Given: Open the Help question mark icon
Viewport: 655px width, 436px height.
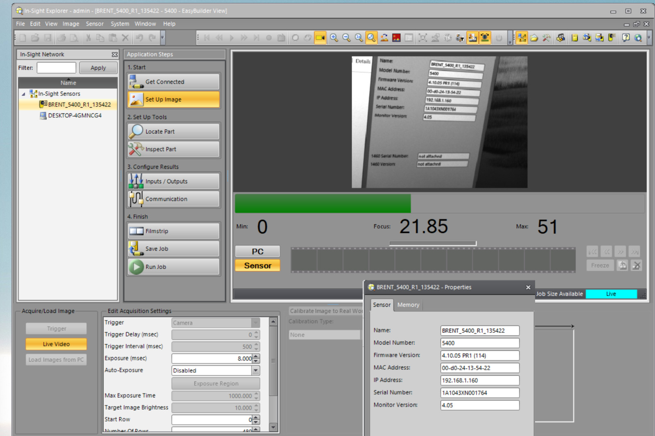Looking at the screenshot, I should [626, 38].
